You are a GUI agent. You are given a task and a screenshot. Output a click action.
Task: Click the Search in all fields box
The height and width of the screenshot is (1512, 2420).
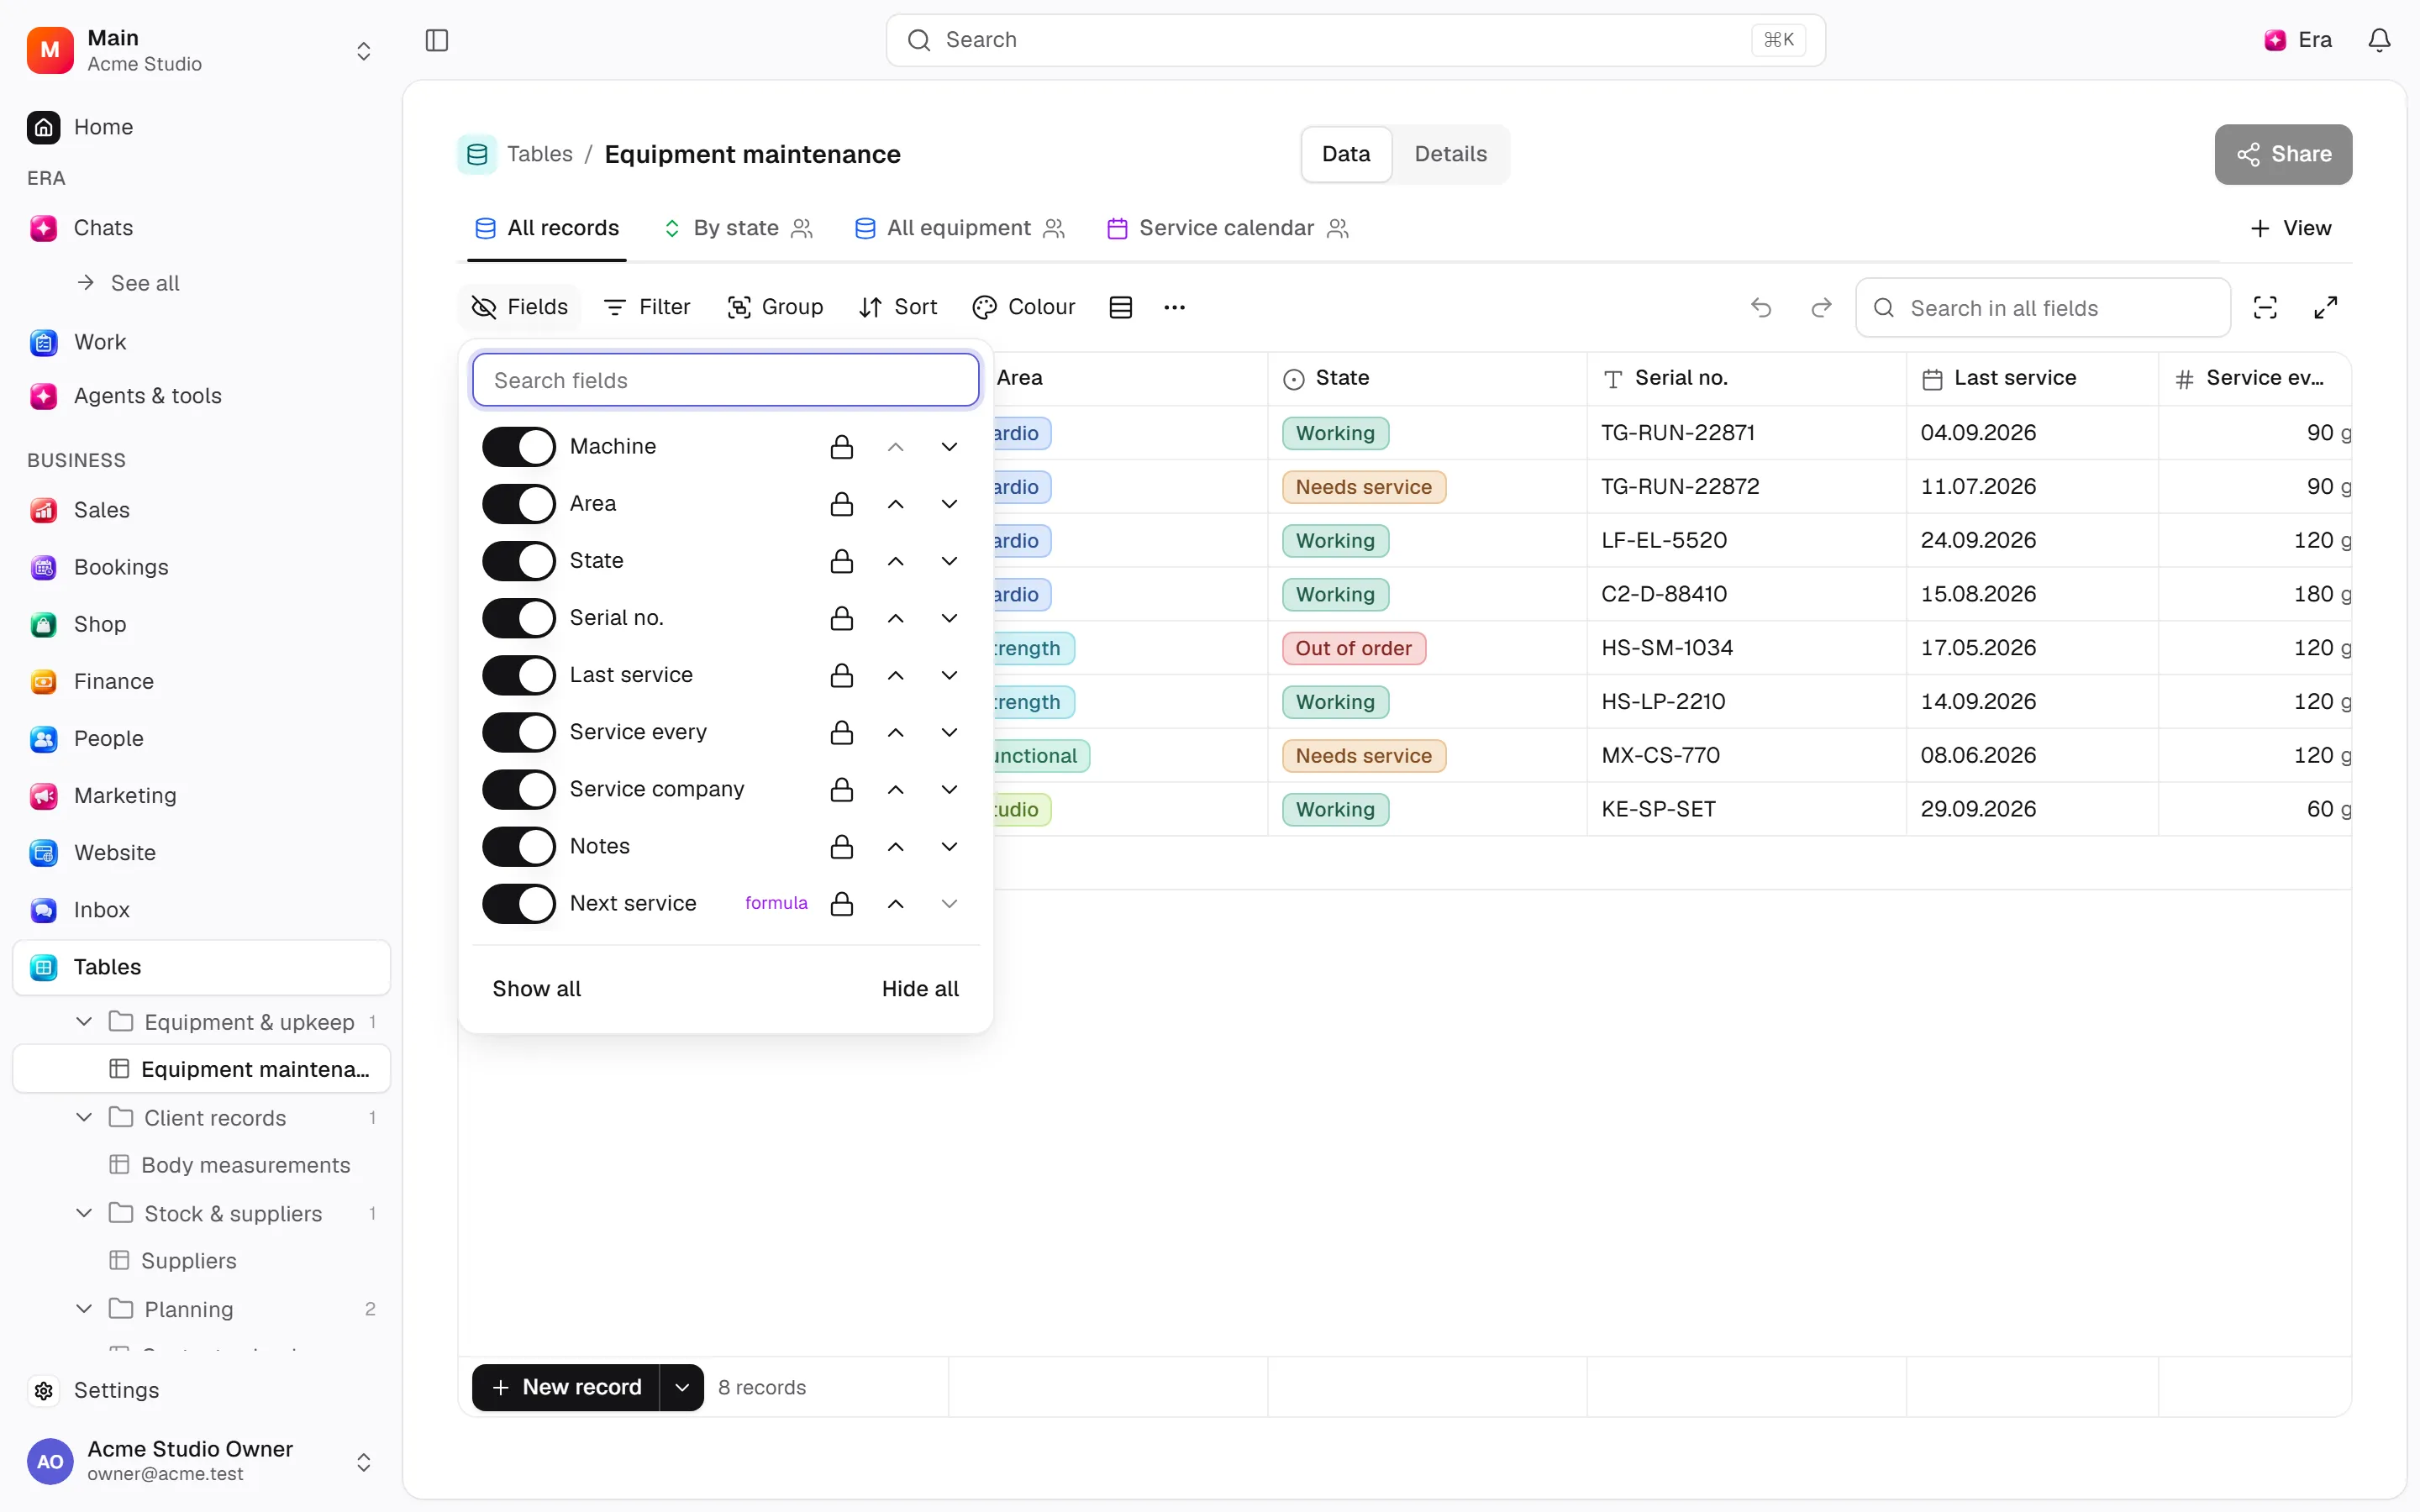[x=2043, y=308]
